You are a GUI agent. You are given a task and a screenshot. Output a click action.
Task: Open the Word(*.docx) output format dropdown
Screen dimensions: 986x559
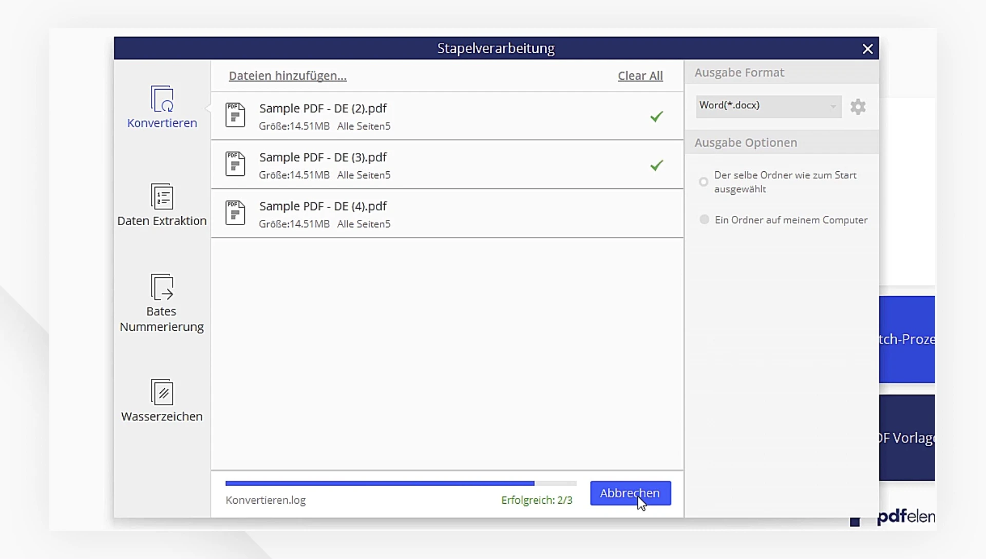click(x=769, y=106)
